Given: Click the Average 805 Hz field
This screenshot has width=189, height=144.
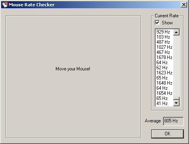Looking at the screenshot, I should pos(173,121).
